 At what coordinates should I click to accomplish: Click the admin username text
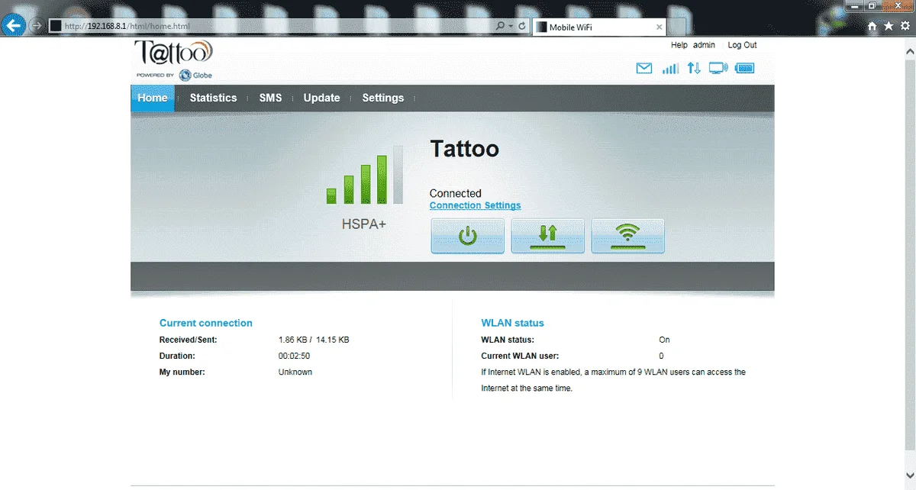click(x=704, y=45)
